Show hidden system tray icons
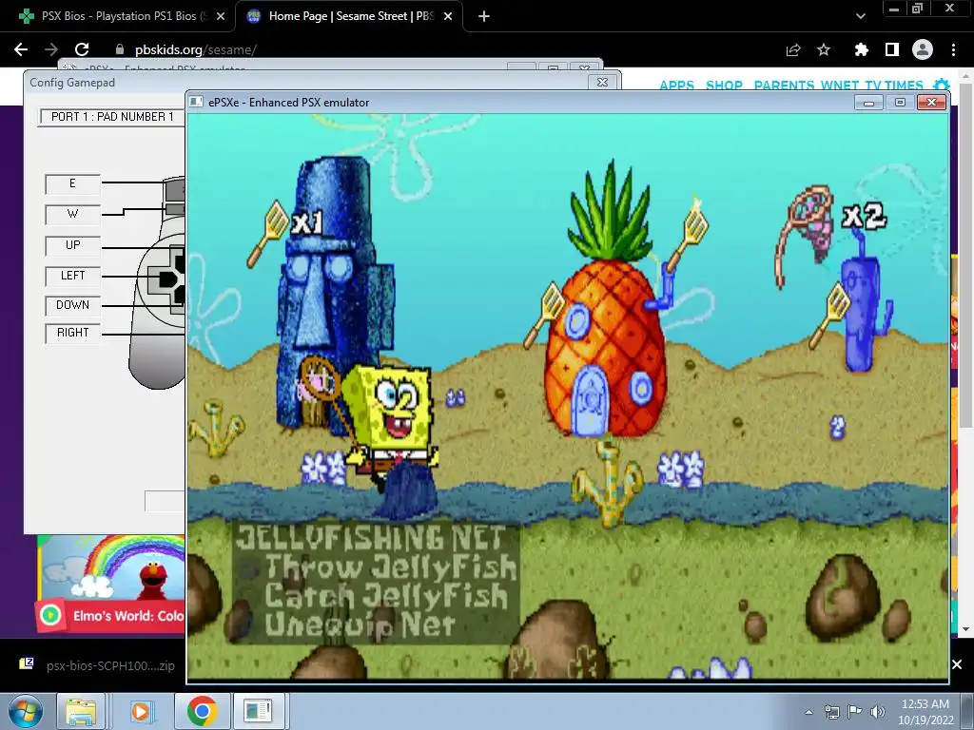 (x=808, y=712)
